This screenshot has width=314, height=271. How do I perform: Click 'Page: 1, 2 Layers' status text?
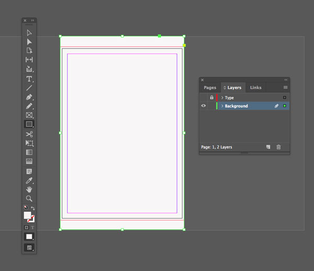[x=217, y=147]
